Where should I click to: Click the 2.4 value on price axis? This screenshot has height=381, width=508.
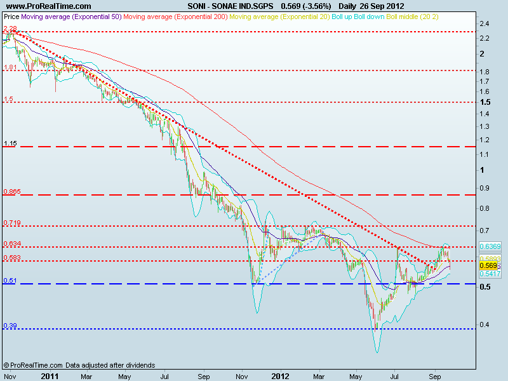tap(485, 23)
